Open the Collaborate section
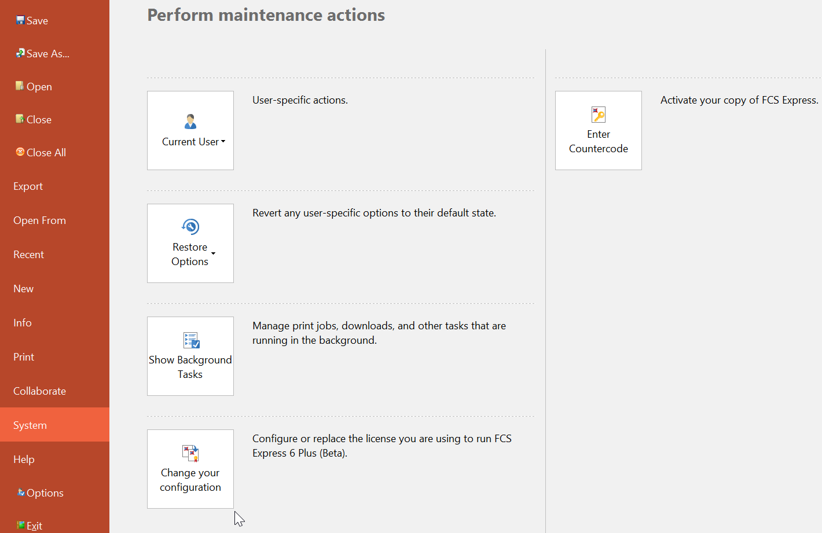This screenshot has width=822, height=533. coord(39,391)
